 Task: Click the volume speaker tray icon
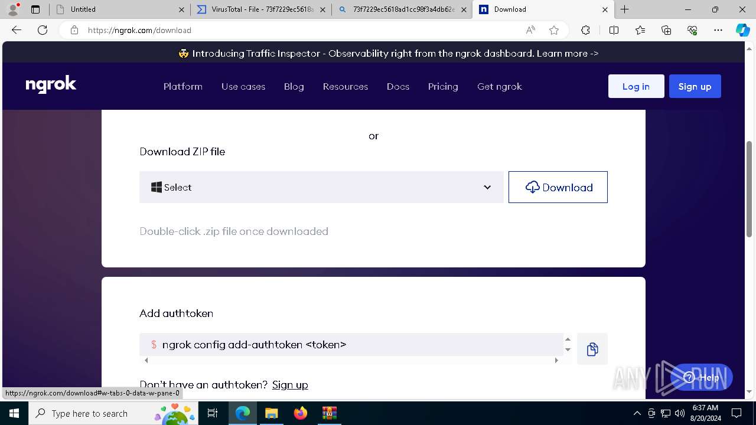click(680, 413)
